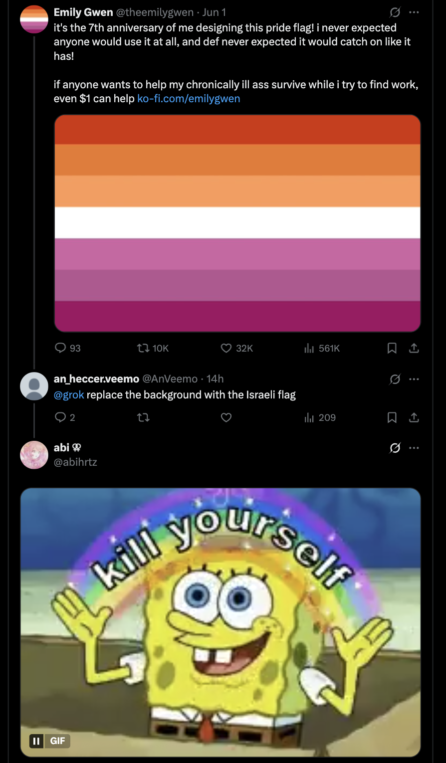Bookmark an_heccer.veemo's reply

click(392, 417)
